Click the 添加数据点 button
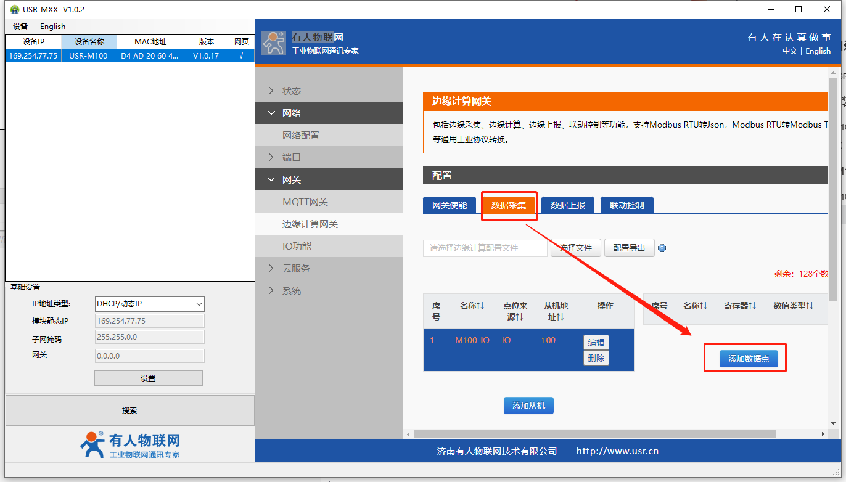Image resolution: width=846 pixels, height=482 pixels. coord(749,359)
